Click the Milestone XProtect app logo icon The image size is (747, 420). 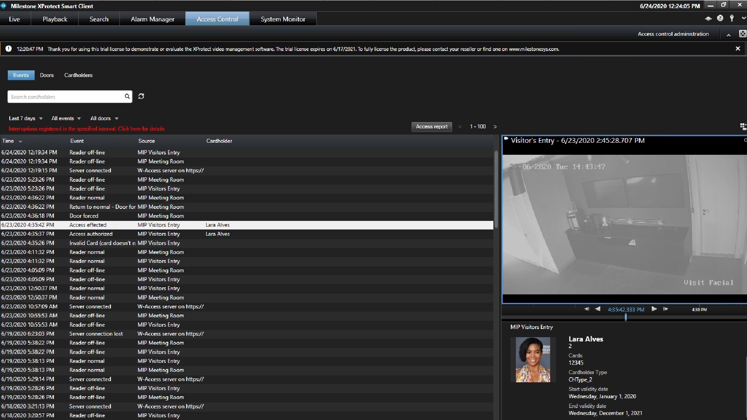4,5
